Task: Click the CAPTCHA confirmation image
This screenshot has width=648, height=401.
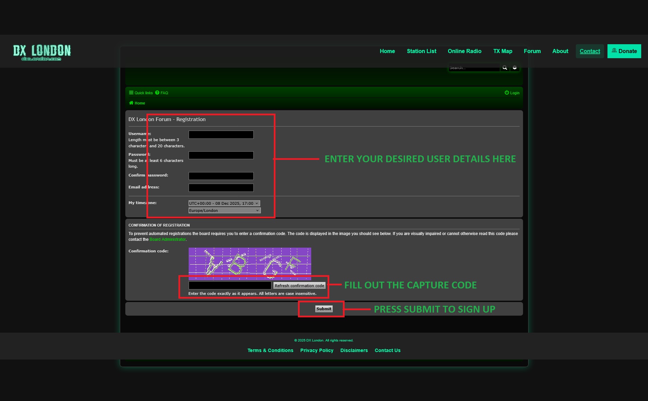Action: [x=250, y=263]
